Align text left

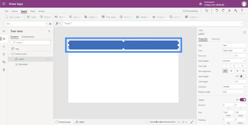(x=225, y=71)
